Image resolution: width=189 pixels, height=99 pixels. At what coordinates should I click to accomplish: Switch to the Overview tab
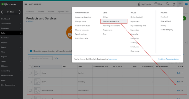[x=30, y=12]
